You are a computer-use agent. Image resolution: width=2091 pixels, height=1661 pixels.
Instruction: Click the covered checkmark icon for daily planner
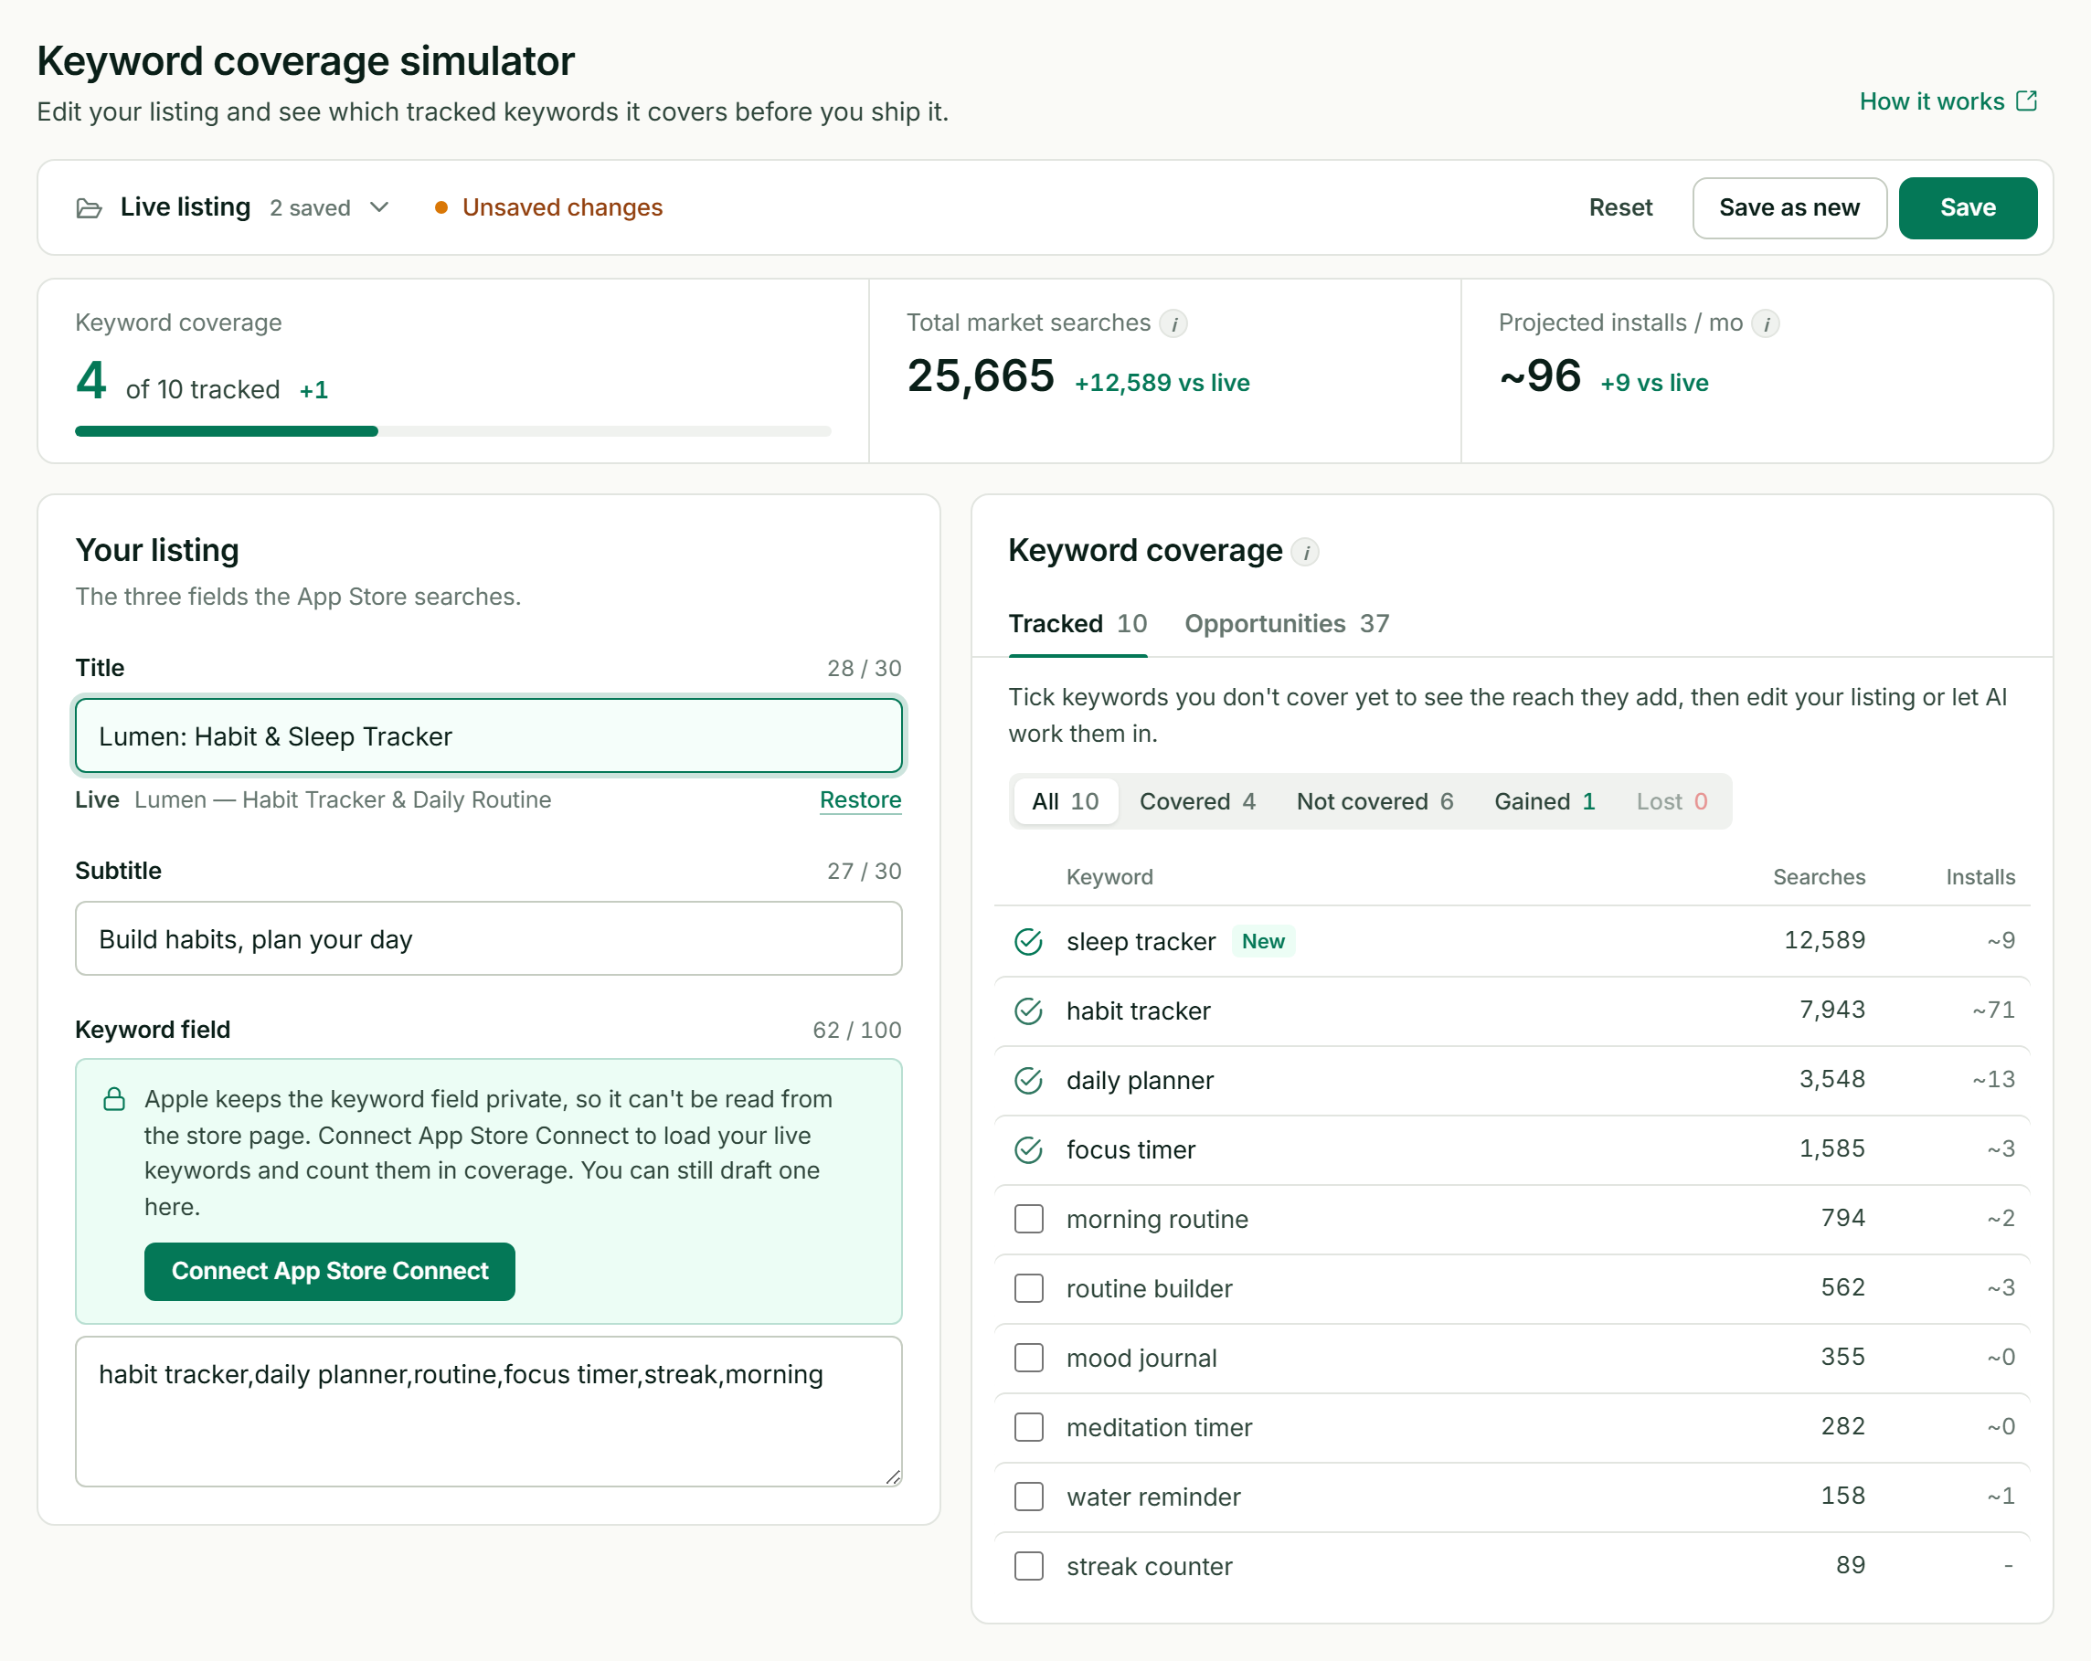pyautogui.click(x=1028, y=1080)
